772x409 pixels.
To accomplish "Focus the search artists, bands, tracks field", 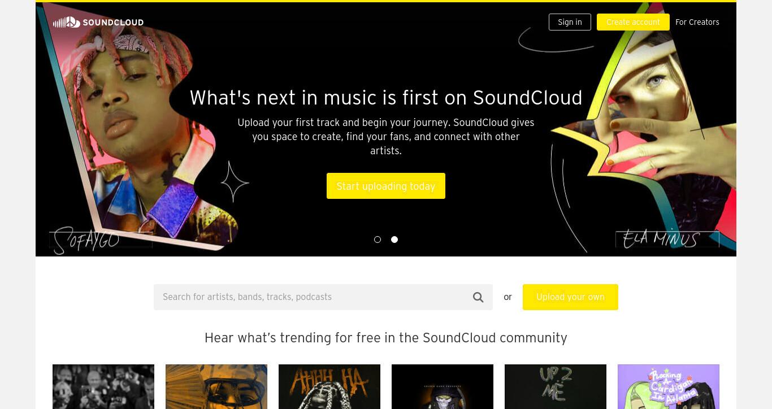I will pyautogui.click(x=314, y=297).
